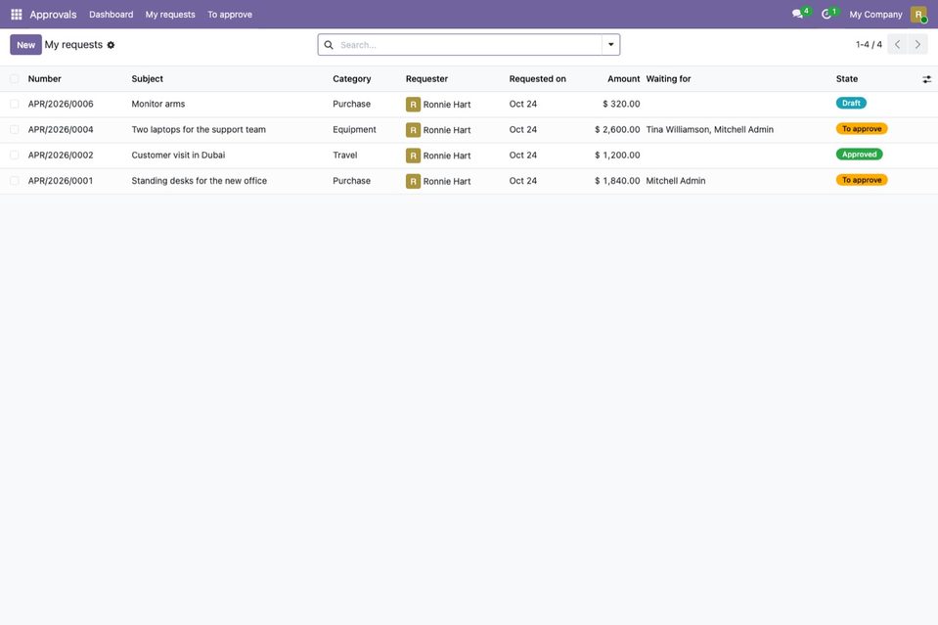
Task: Go to next page arrow
Action: click(917, 44)
